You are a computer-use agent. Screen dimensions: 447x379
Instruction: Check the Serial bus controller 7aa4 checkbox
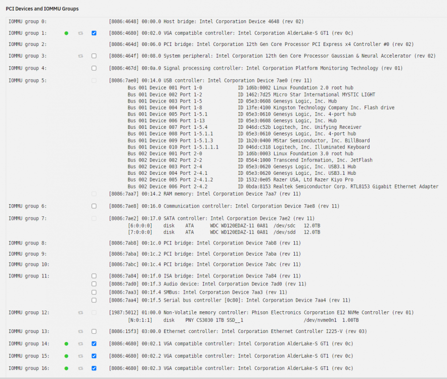pyautogui.click(x=94, y=300)
